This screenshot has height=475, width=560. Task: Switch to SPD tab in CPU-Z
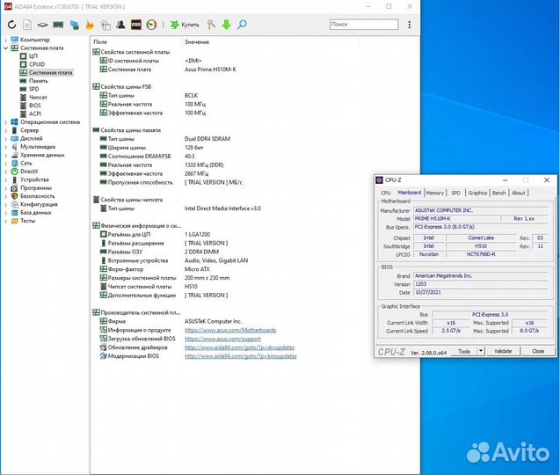[x=455, y=193]
